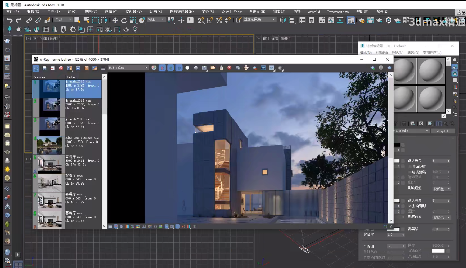Activate the Select and Scale tool
This screenshot has height=268, width=466.
(x=133, y=20)
